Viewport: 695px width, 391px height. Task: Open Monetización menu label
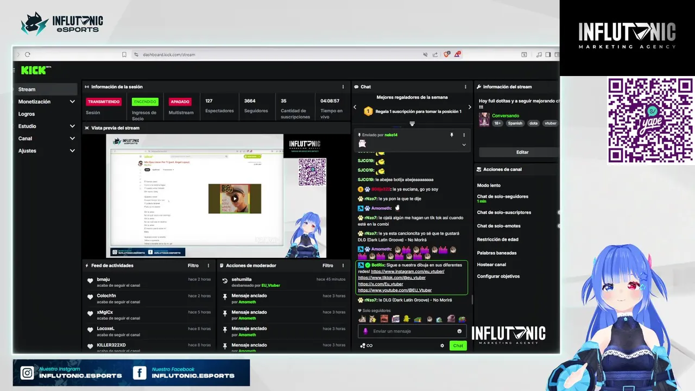pyautogui.click(x=34, y=102)
